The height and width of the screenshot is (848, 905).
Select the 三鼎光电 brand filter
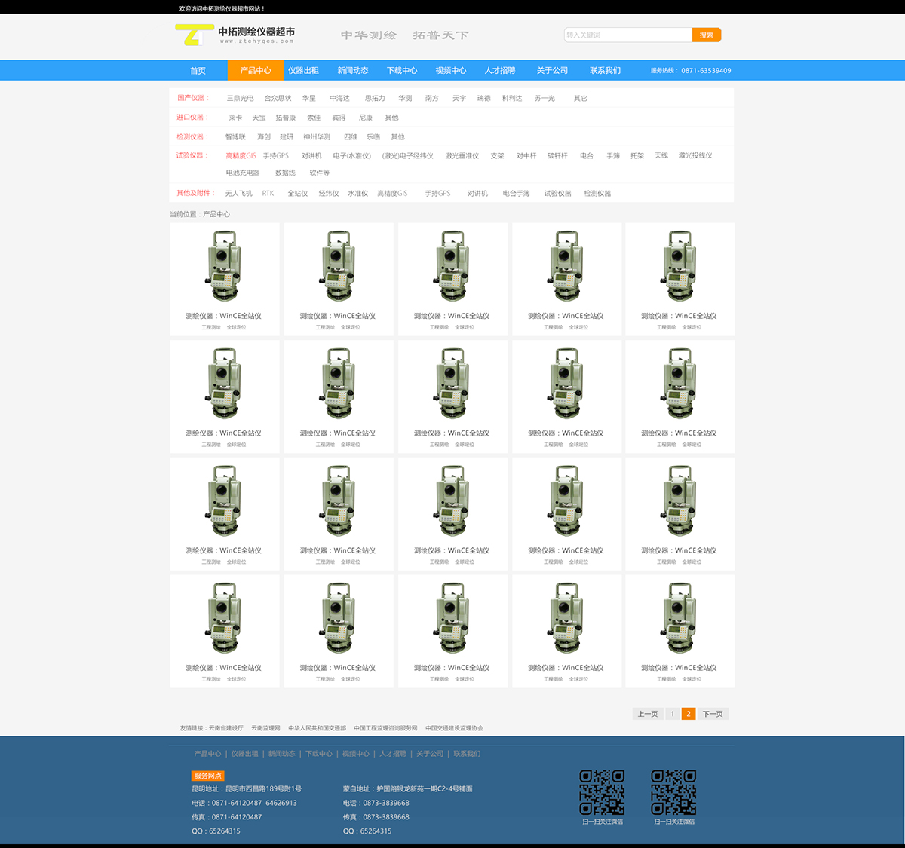click(x=240, y=99)
